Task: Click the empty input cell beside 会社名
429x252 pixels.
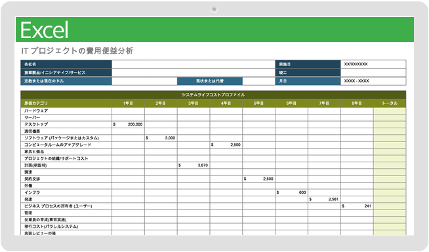Action: 193,64
